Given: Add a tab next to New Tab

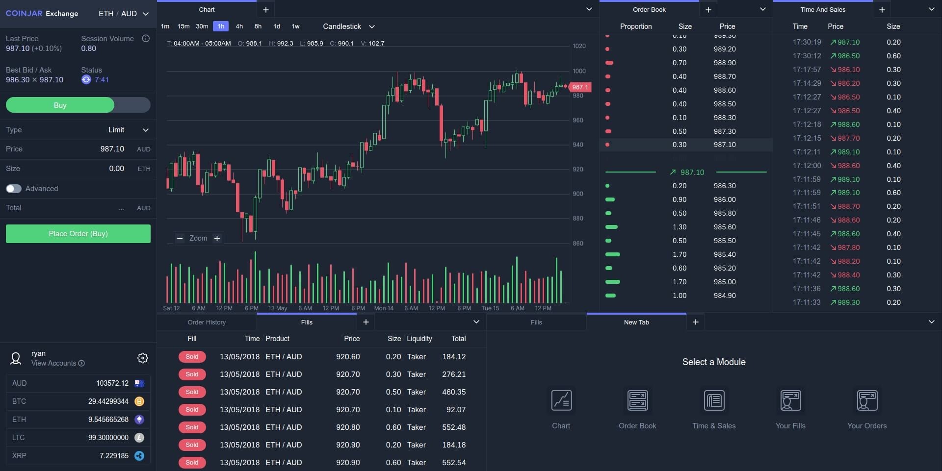Looking at the screenshot, I should coord(695,322).
